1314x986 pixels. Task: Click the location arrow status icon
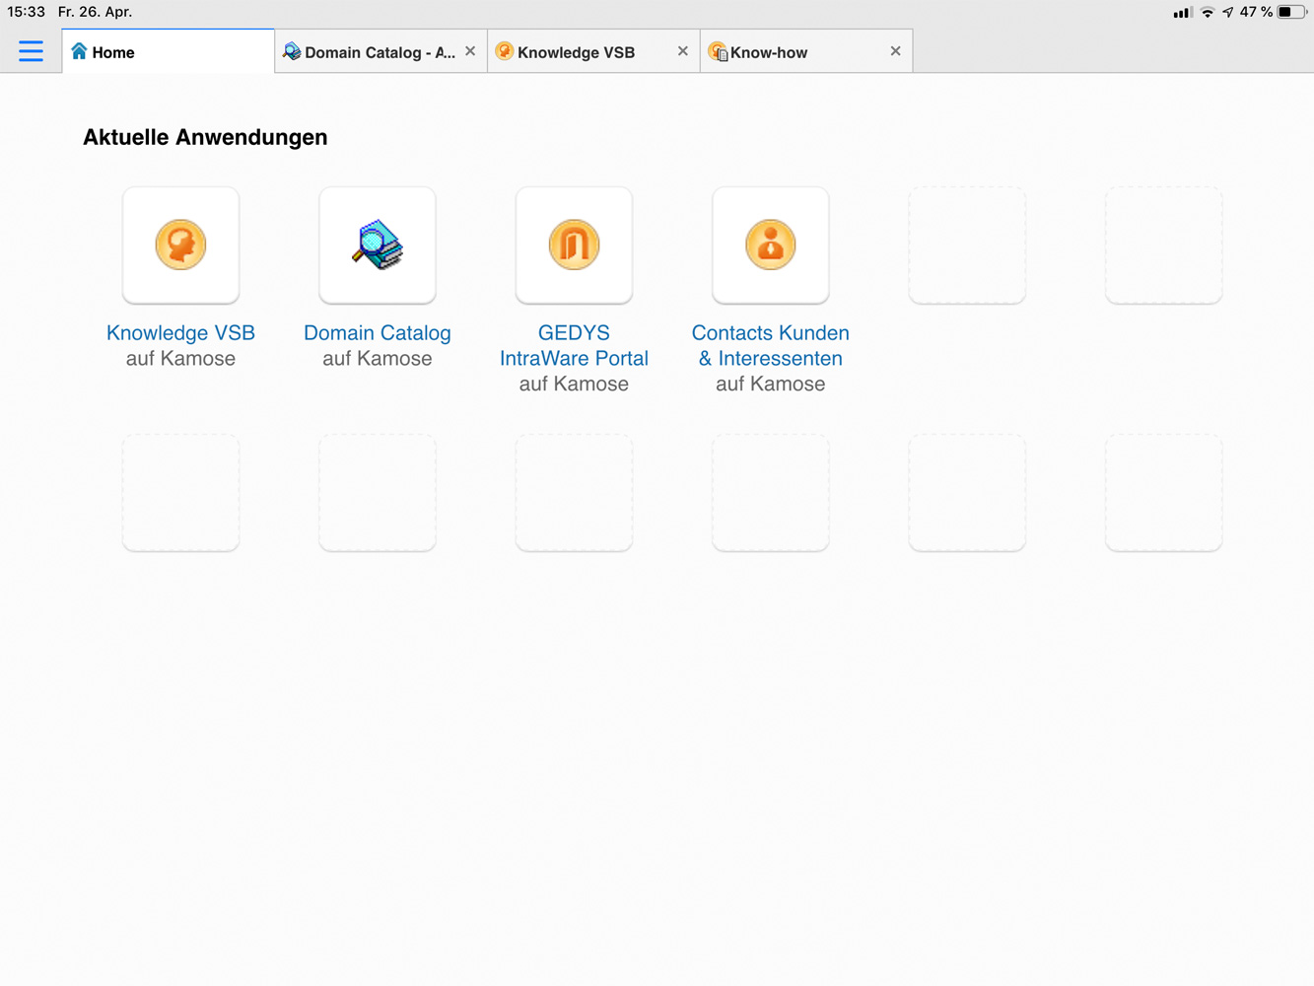point(1227,12)
